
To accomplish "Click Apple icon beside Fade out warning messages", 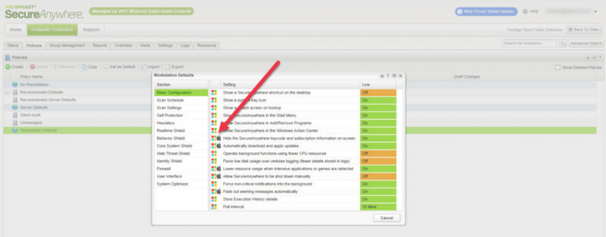I will coord(219,192).
